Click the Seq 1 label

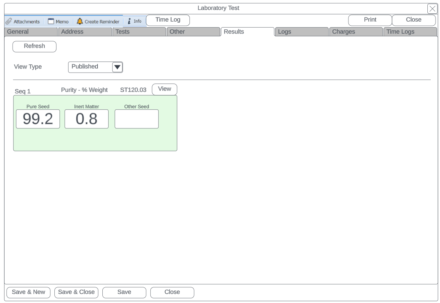22,91
